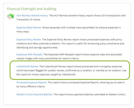The width and height of the screenshot is (134, 108).
Task: Click the Expenses With Receipts description text
Action: pyautogui.click(x=69, y=57)
